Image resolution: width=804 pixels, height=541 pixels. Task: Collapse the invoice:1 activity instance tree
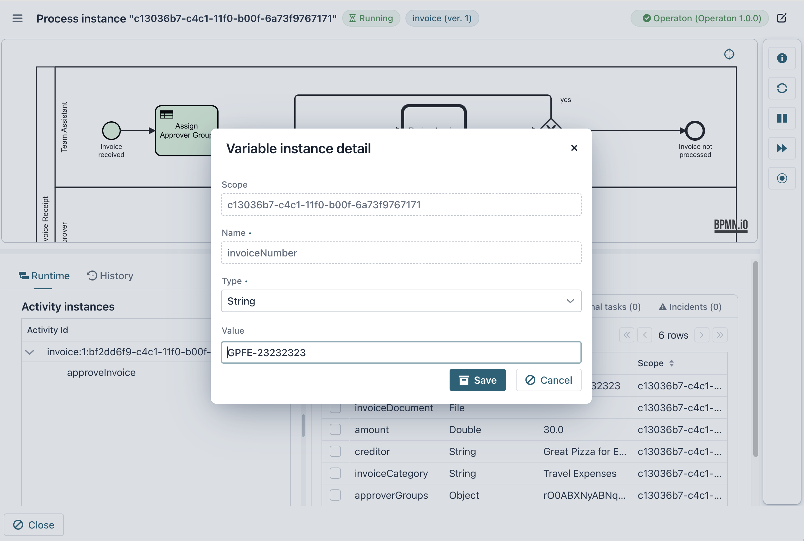pos(29,352)
